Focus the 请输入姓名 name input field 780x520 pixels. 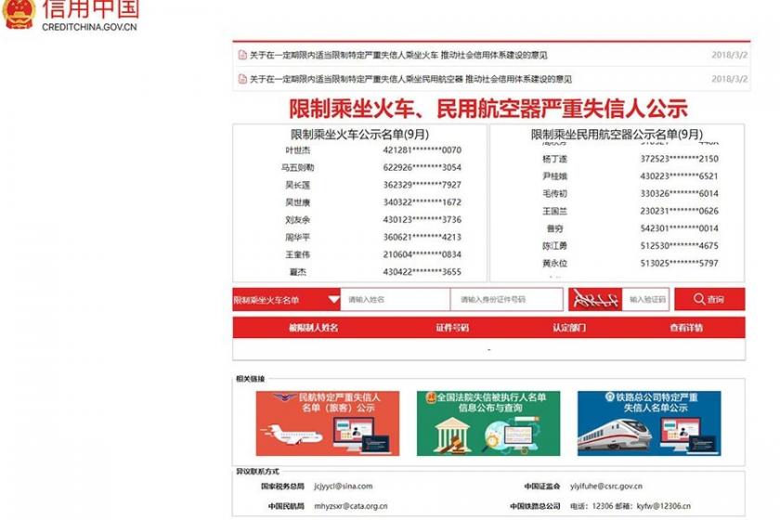(x=395, y=300)
